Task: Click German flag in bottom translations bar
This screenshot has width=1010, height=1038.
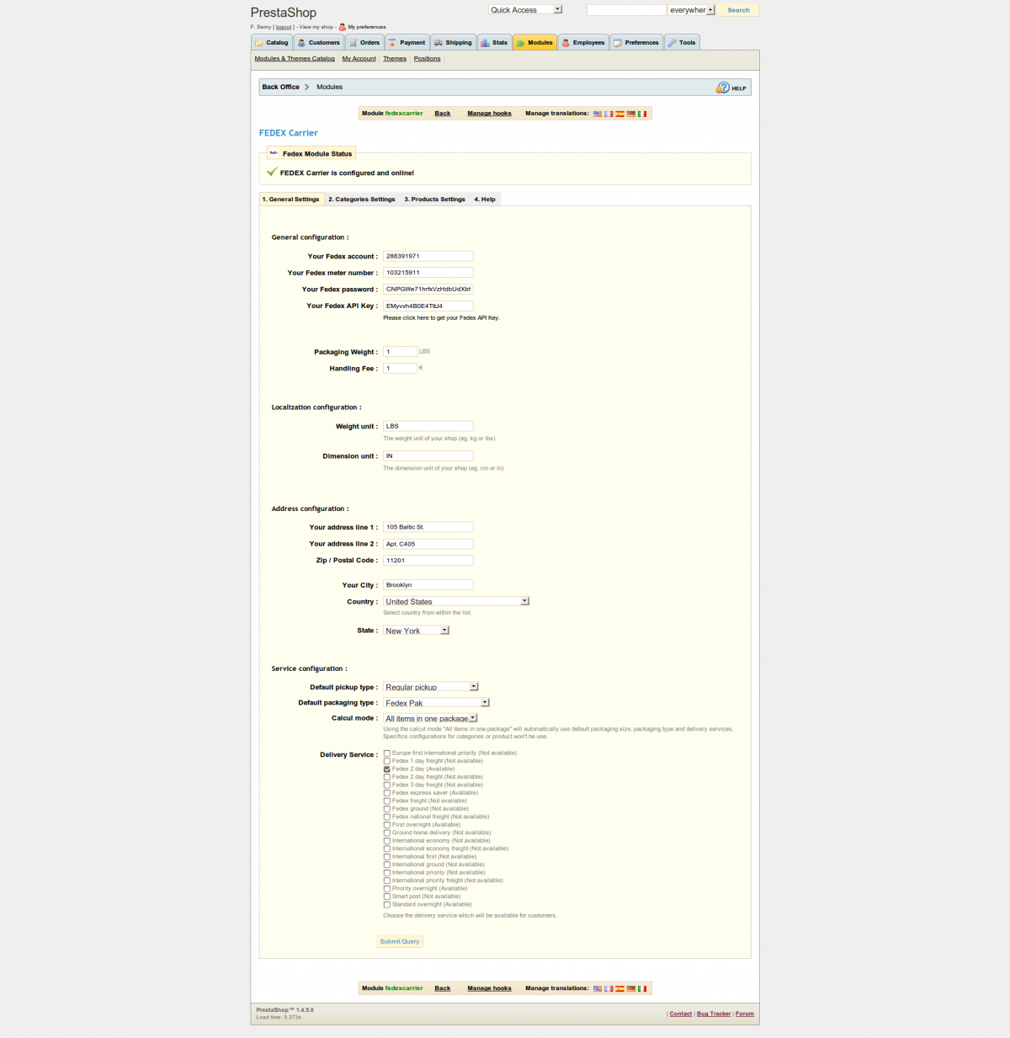Action: point(631,989)
